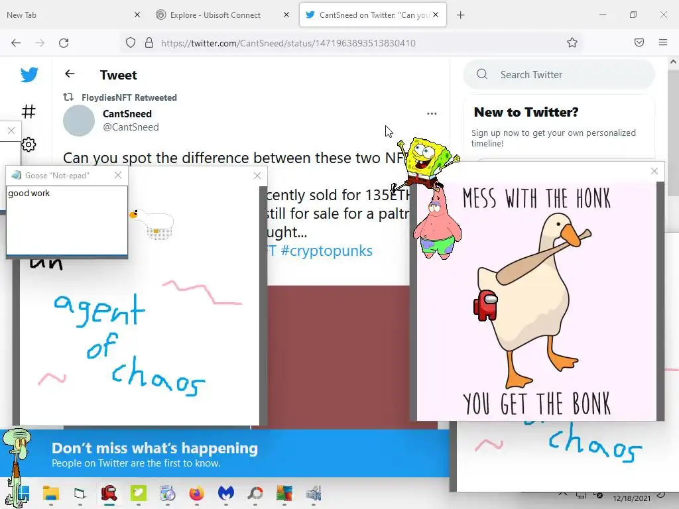Close the Explore - Ubisoft Connect tab
This screenshot has height=509, width=679.
coord(286,15)
